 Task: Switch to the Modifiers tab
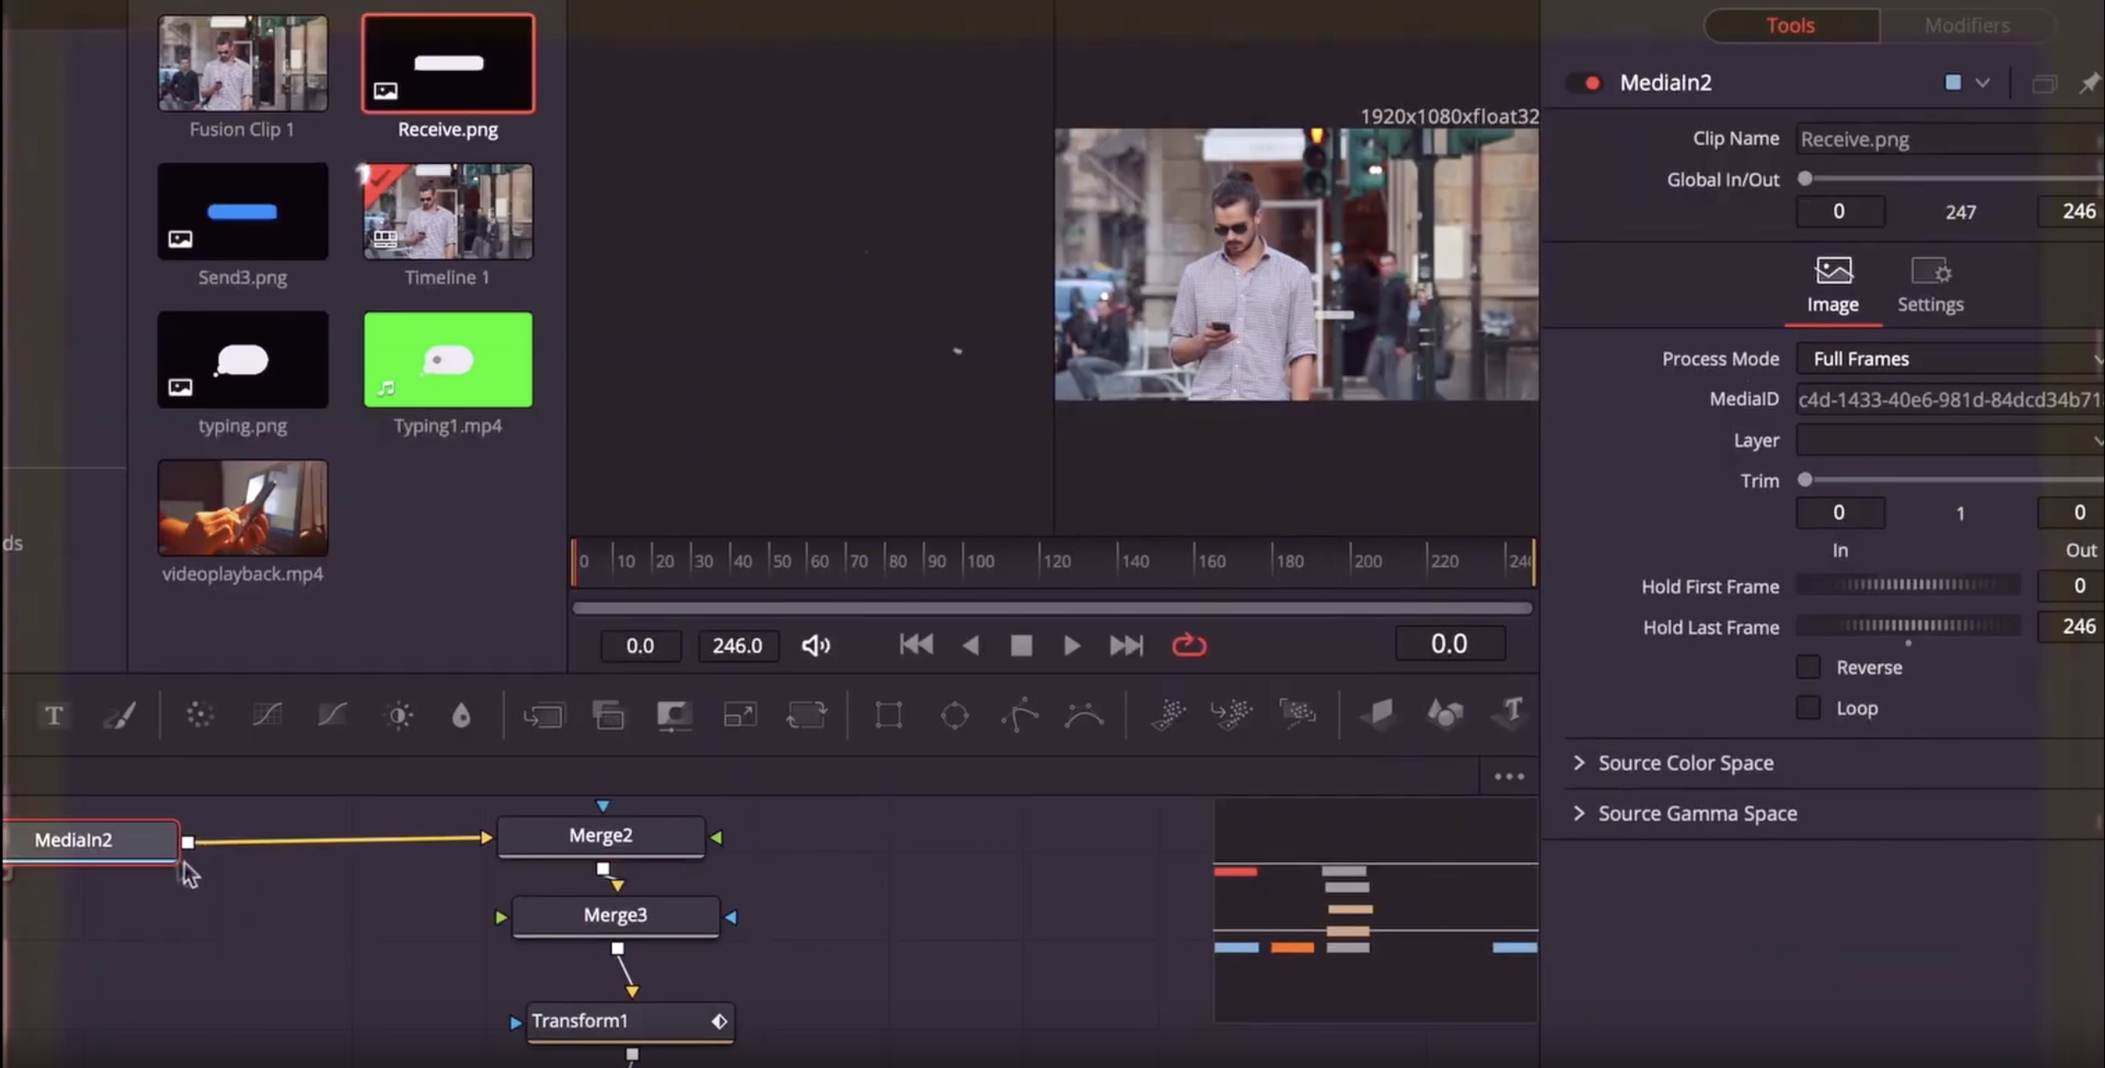tap(1967, 25)
